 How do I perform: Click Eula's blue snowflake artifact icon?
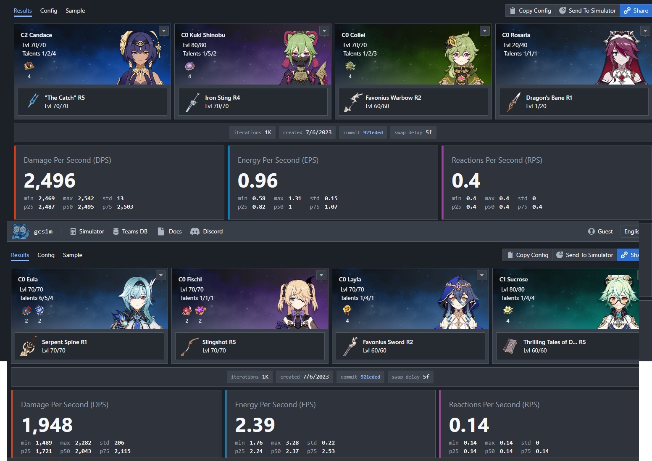coord(39,310)
